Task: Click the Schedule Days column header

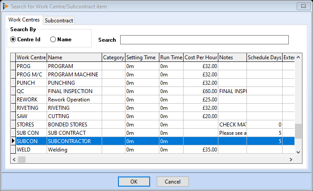Action: click(x=264, y=58)
